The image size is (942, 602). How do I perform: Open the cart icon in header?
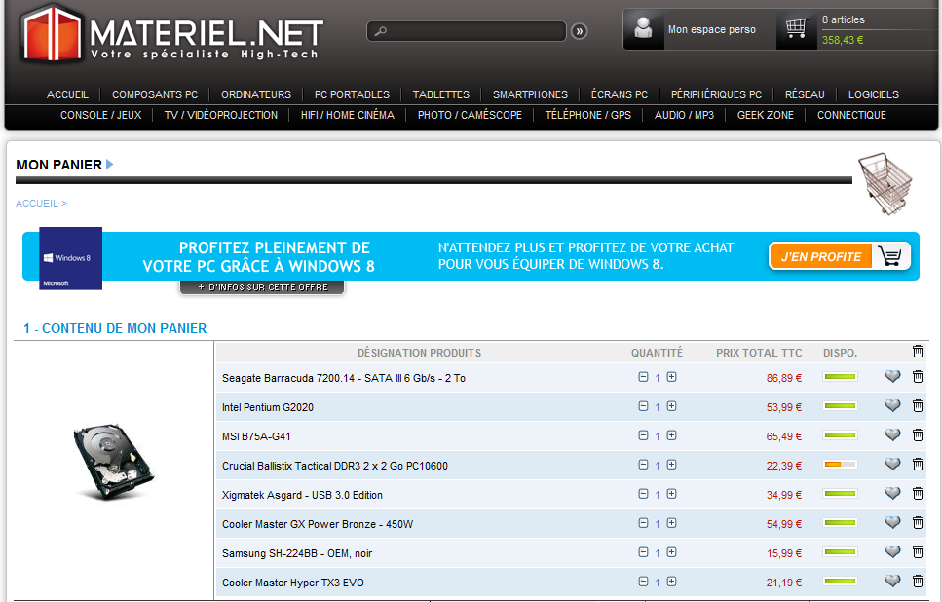point(797,29)
